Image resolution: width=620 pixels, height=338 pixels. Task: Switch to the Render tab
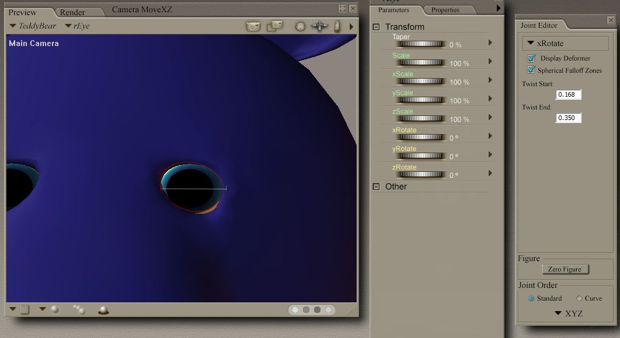click(72, 12)
